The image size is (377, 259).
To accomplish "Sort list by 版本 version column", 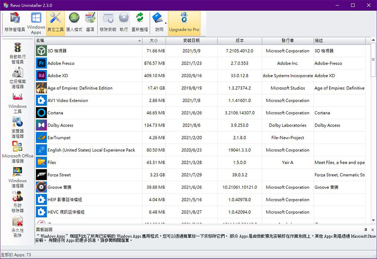I will [x=239, y=40].
